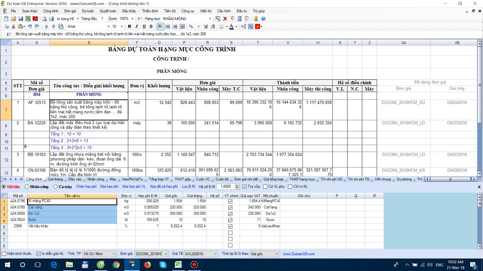Open a file with the folder icon
This screenshot has width=483, height=271.
tap(14, 18)
